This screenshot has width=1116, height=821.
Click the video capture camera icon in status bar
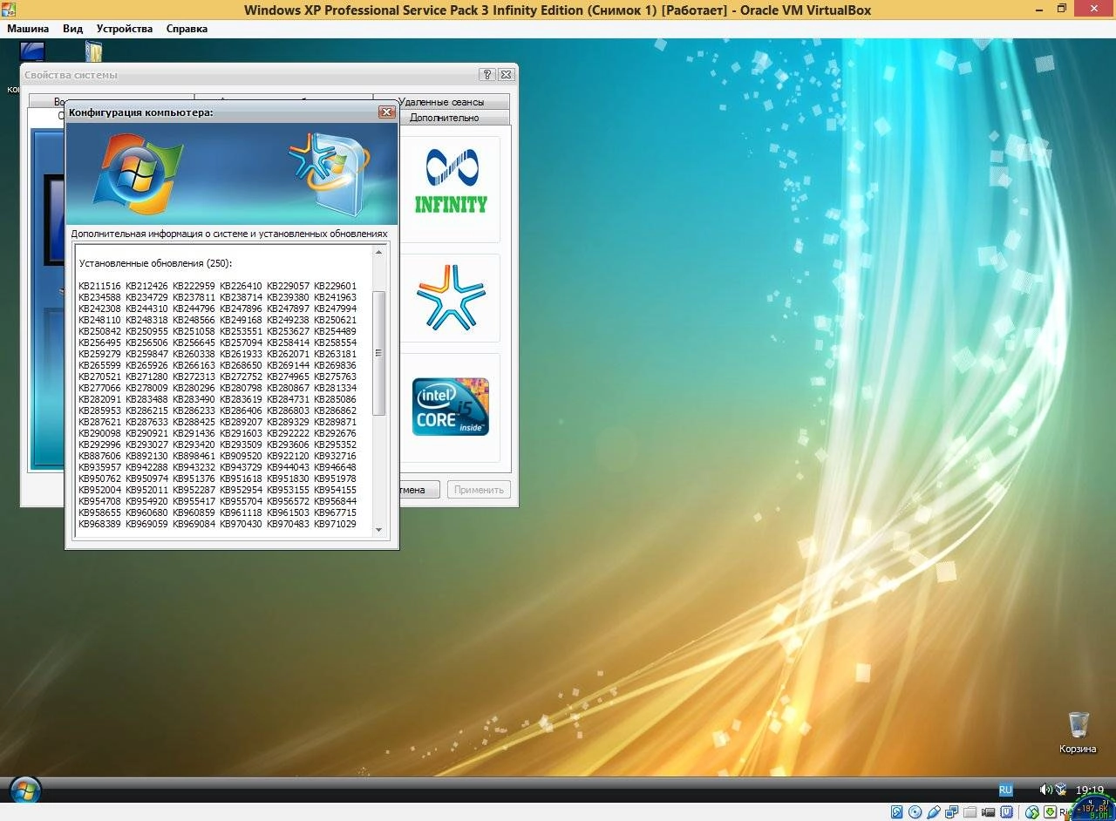click(x=988, y=811)
